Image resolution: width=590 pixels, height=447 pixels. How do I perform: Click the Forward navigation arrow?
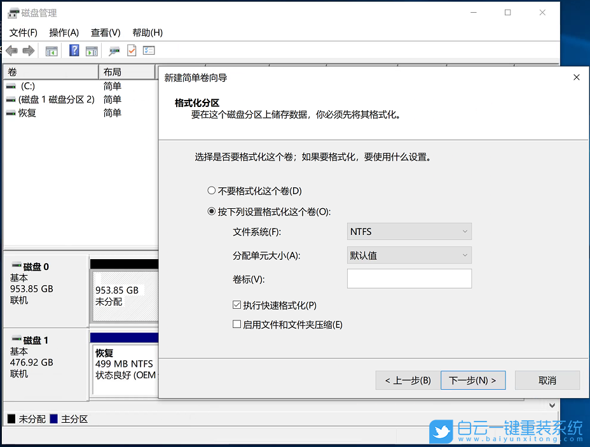coord(27,50)
